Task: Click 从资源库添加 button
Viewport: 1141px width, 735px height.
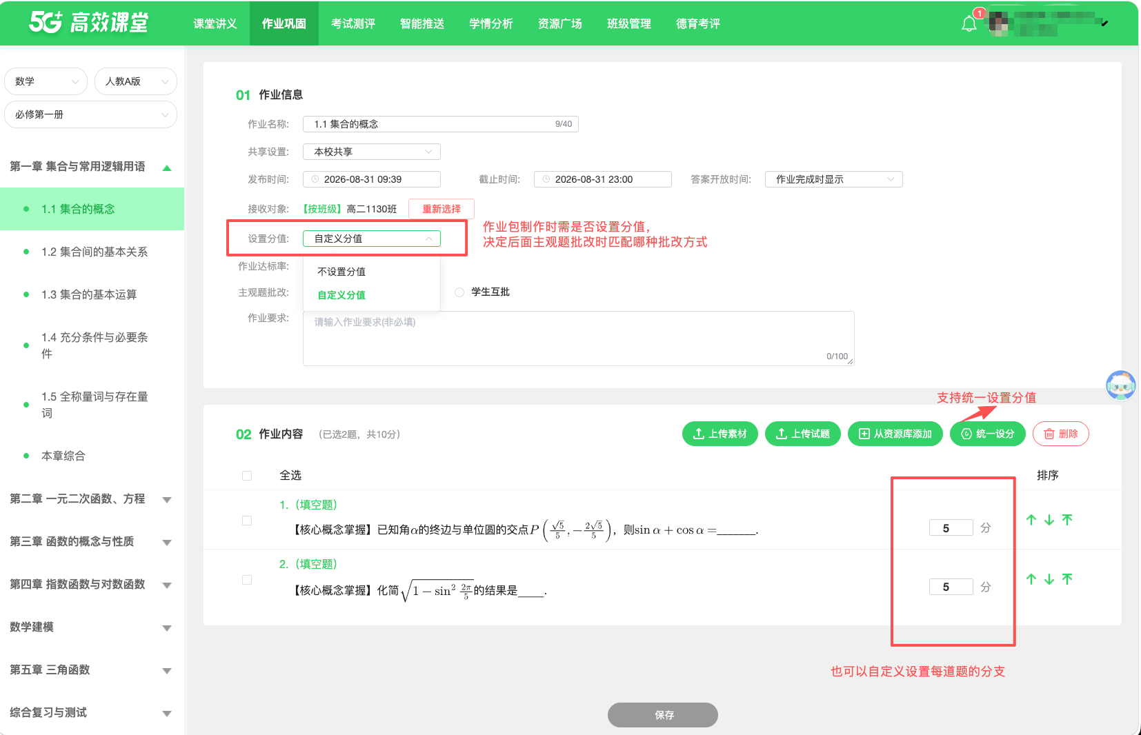Action: coord(895,434)
